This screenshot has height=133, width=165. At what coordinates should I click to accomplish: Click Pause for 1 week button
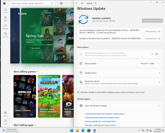click(148, 63)
